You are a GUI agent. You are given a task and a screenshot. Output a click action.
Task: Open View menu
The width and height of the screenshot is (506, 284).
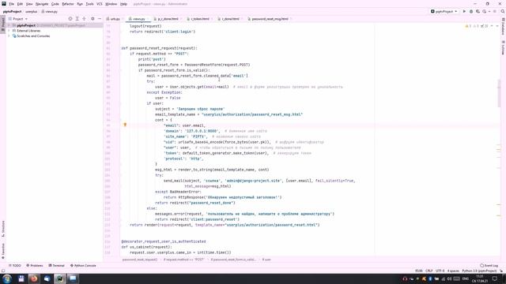pos(29,4)
